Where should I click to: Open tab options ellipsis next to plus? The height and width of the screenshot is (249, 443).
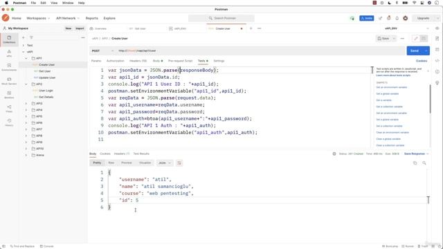click(x=260, y=28)
